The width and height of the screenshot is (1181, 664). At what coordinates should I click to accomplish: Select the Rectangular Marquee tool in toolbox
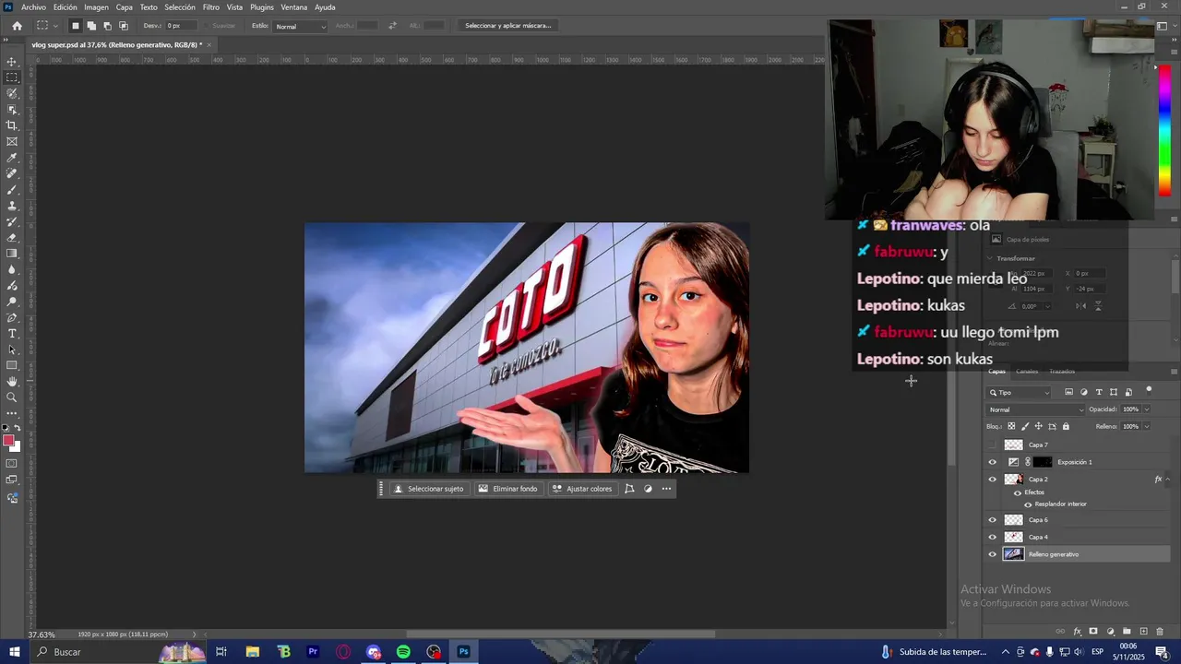coord(12,77)
